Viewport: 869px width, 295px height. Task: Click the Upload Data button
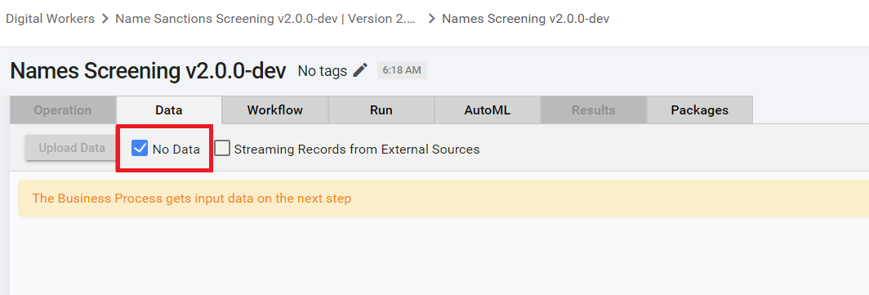click(x=72, y=148)
